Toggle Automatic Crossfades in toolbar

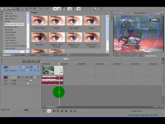[x=59, y=9]
